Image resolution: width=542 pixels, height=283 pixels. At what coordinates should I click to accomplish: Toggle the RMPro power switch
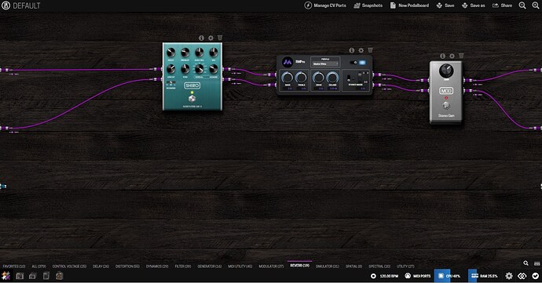pos(353,63)
